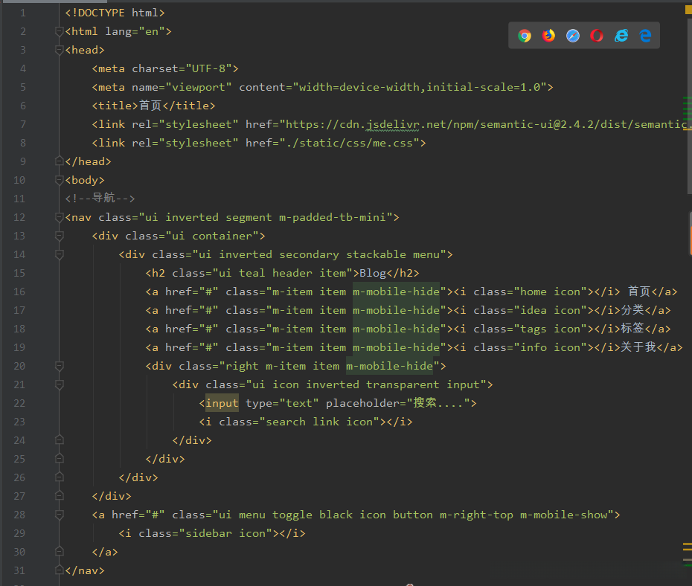Collapse the stackable menu div on line 14

59,254
